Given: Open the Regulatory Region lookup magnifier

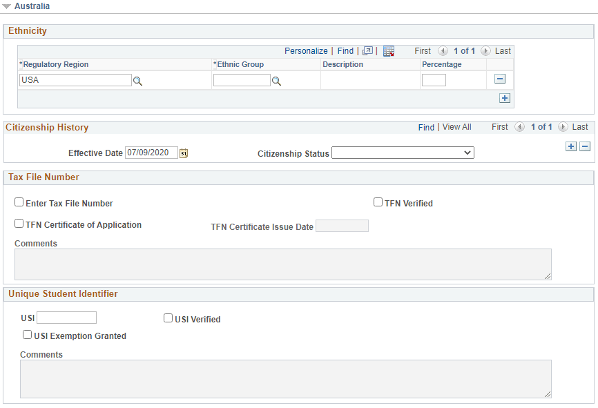Looking at the screenshot, I should [x=137, y=81].
